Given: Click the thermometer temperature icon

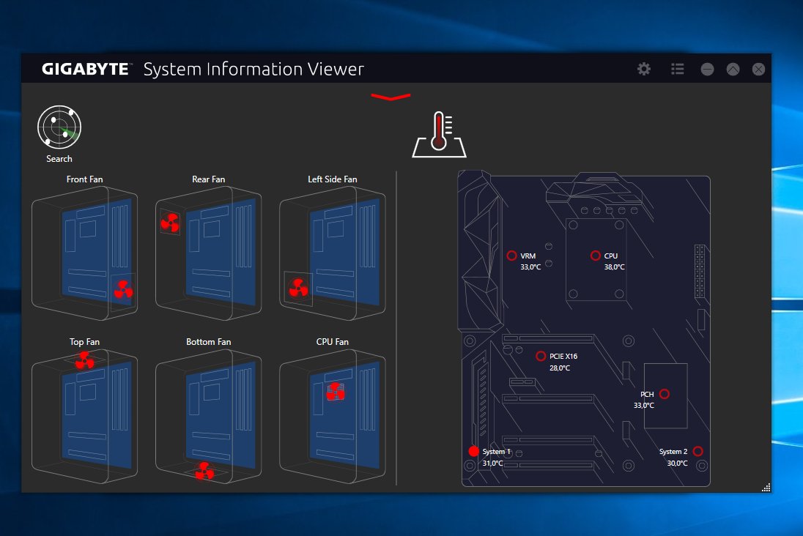Looking at the screenshot, I should 439,135.
